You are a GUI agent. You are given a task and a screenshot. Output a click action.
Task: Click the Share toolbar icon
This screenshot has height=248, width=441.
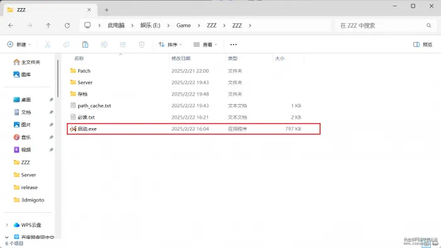point(123,45)
